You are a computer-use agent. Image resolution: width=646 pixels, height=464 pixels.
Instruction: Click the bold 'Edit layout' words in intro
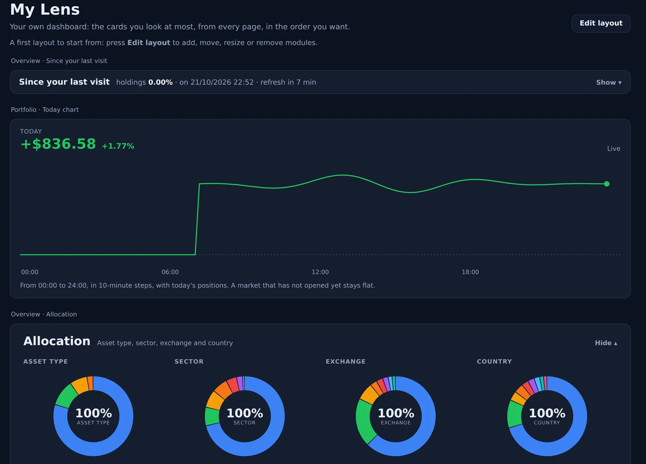(149, 43)
